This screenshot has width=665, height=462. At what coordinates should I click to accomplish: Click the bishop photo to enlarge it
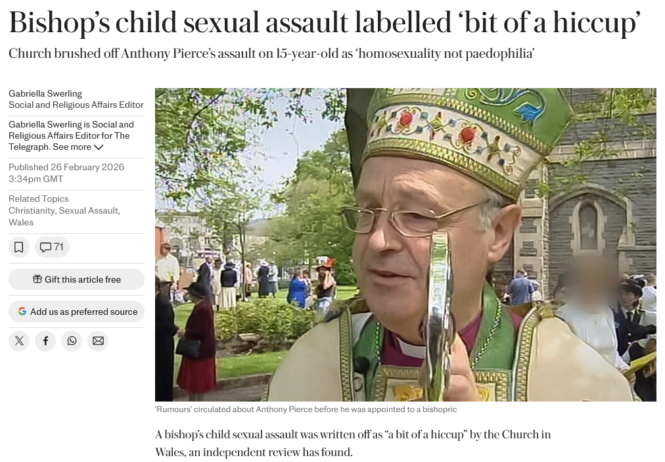pyautogui.click(x=405, y=244)
